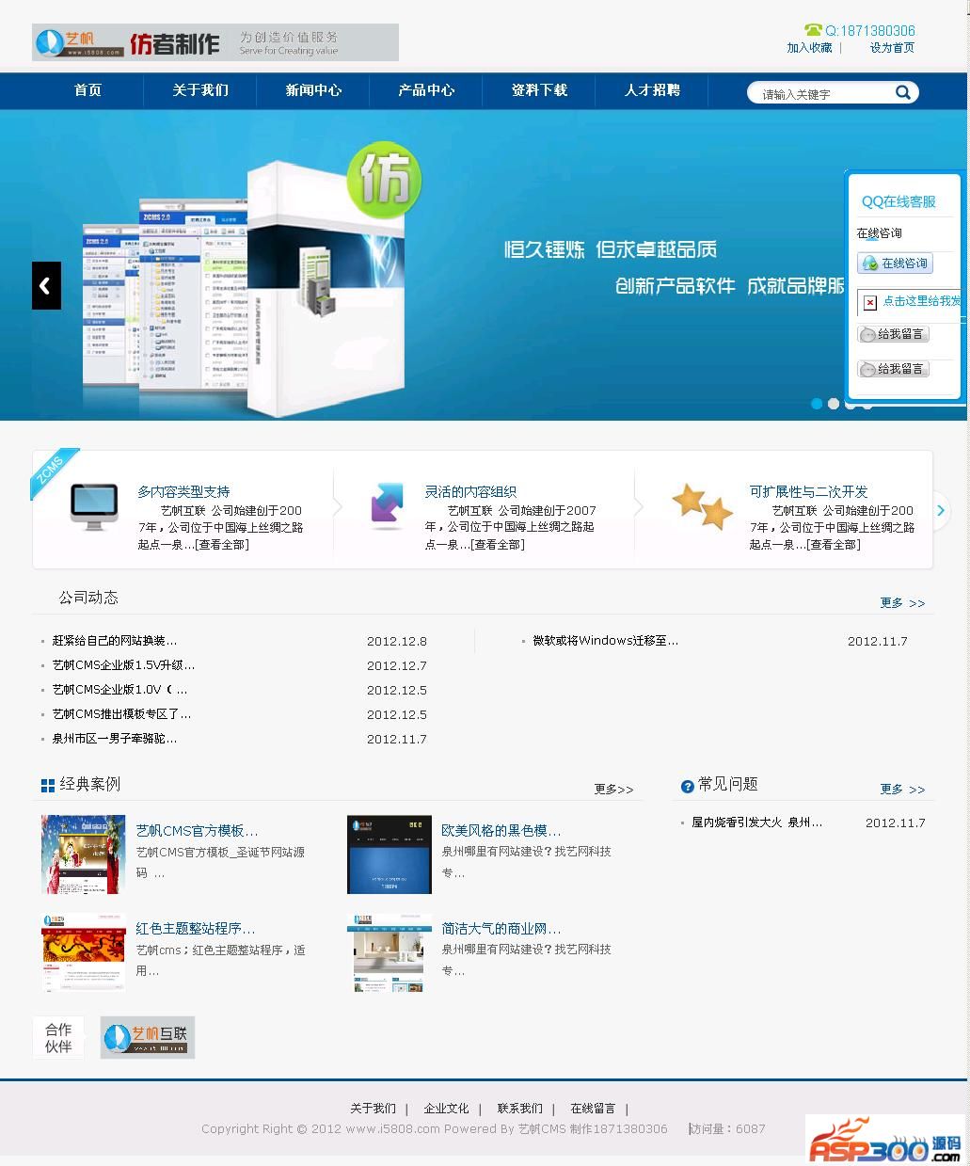Open the 简洁大气的商业网 thumbnail

[389, 952]
